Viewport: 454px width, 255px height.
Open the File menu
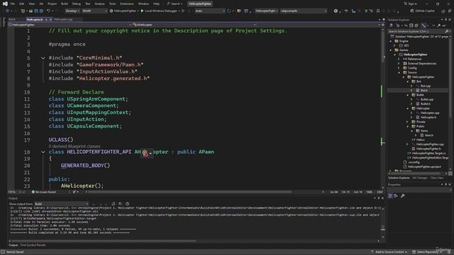(12, 4)
